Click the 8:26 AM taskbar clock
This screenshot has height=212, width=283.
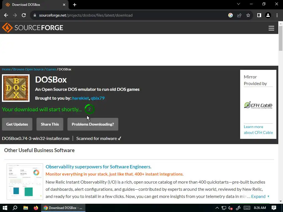(x=260, y=208)
